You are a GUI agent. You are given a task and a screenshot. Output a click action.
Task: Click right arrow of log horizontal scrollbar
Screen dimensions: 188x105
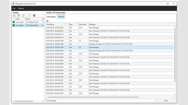(x=173, y=97)
